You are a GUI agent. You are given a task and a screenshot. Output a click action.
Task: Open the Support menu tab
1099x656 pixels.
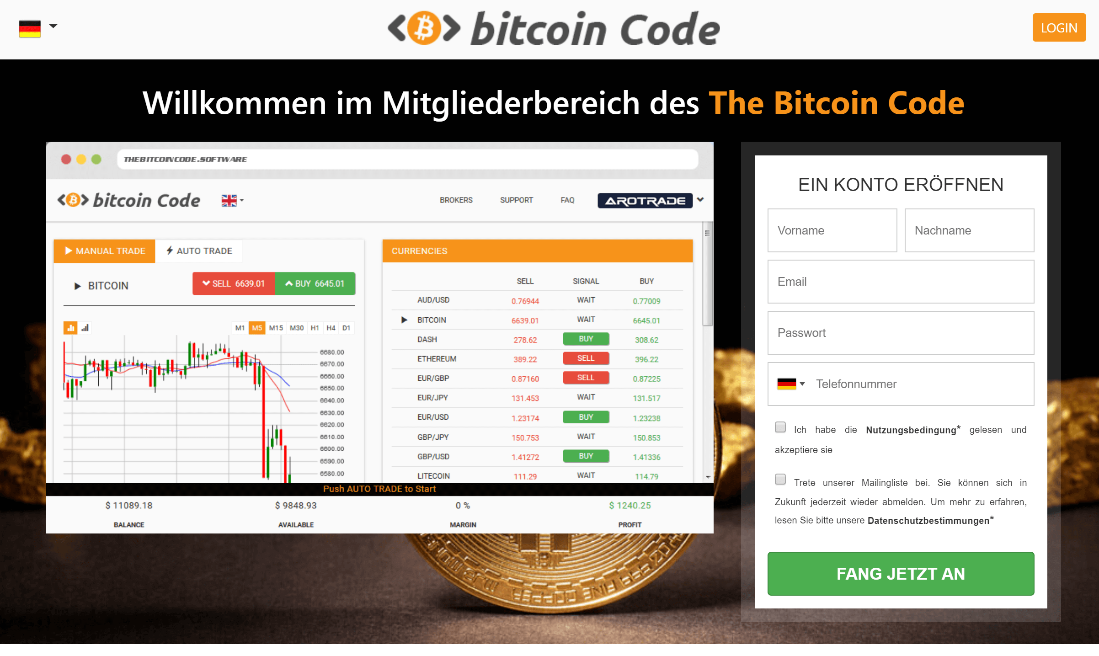tap(516, 202)
